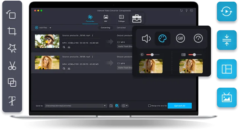
Task: Select the crop tool in left sidebar
Action: click(12, 31)
